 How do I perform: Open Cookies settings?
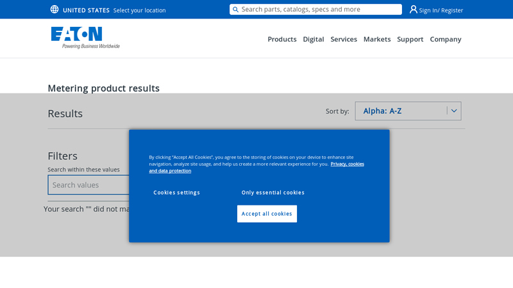point(176,193)
